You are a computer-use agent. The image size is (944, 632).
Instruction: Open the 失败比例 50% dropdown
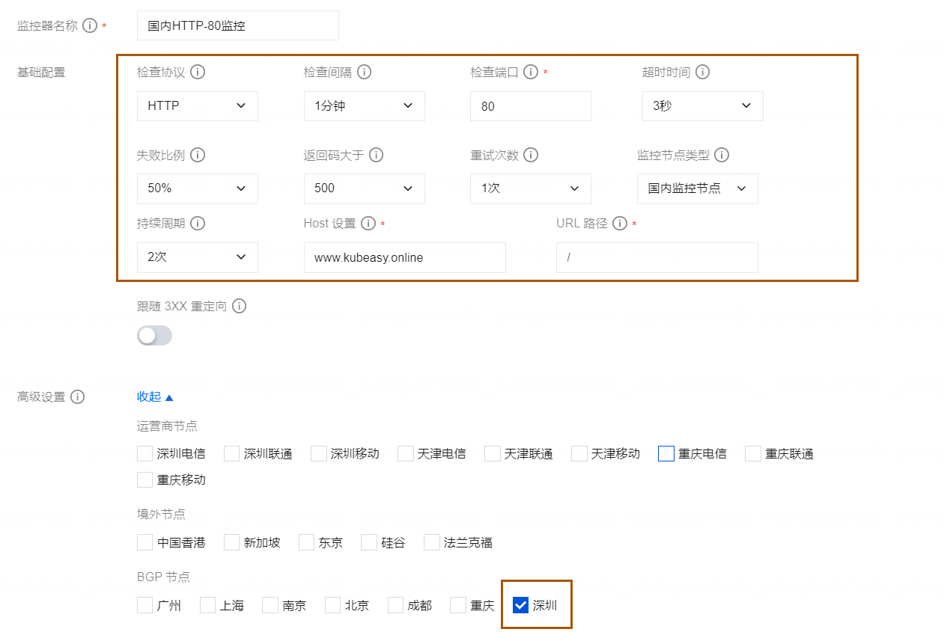tap(198, 188)
